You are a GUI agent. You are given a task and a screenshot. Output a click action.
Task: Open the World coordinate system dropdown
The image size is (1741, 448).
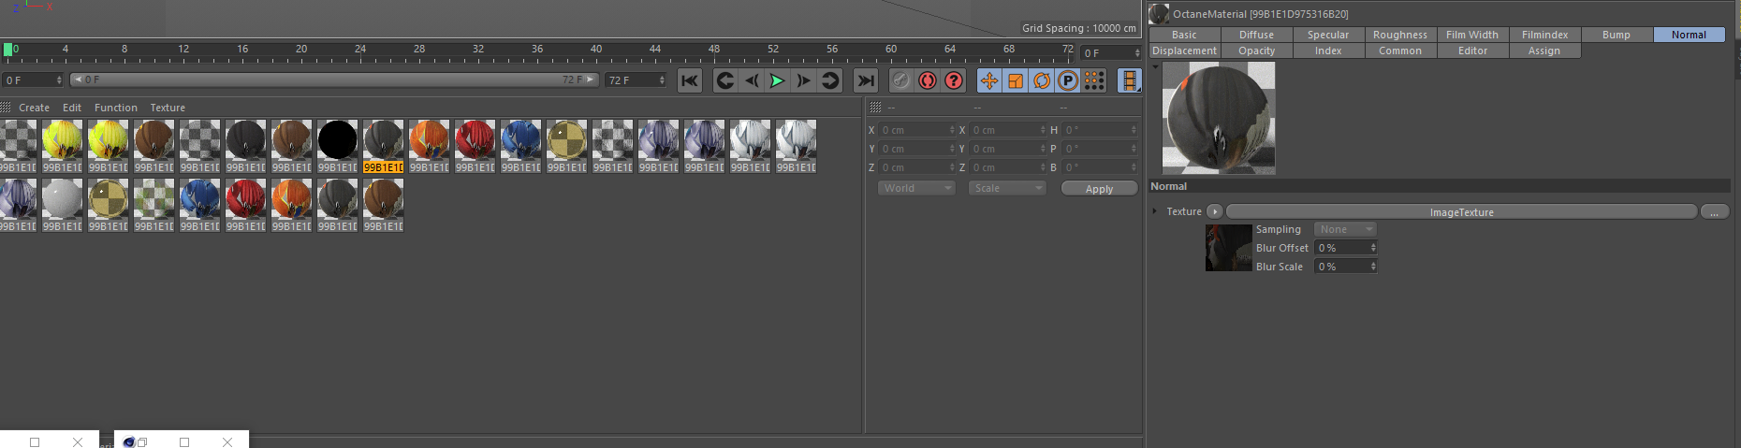(x=916, y=188)
